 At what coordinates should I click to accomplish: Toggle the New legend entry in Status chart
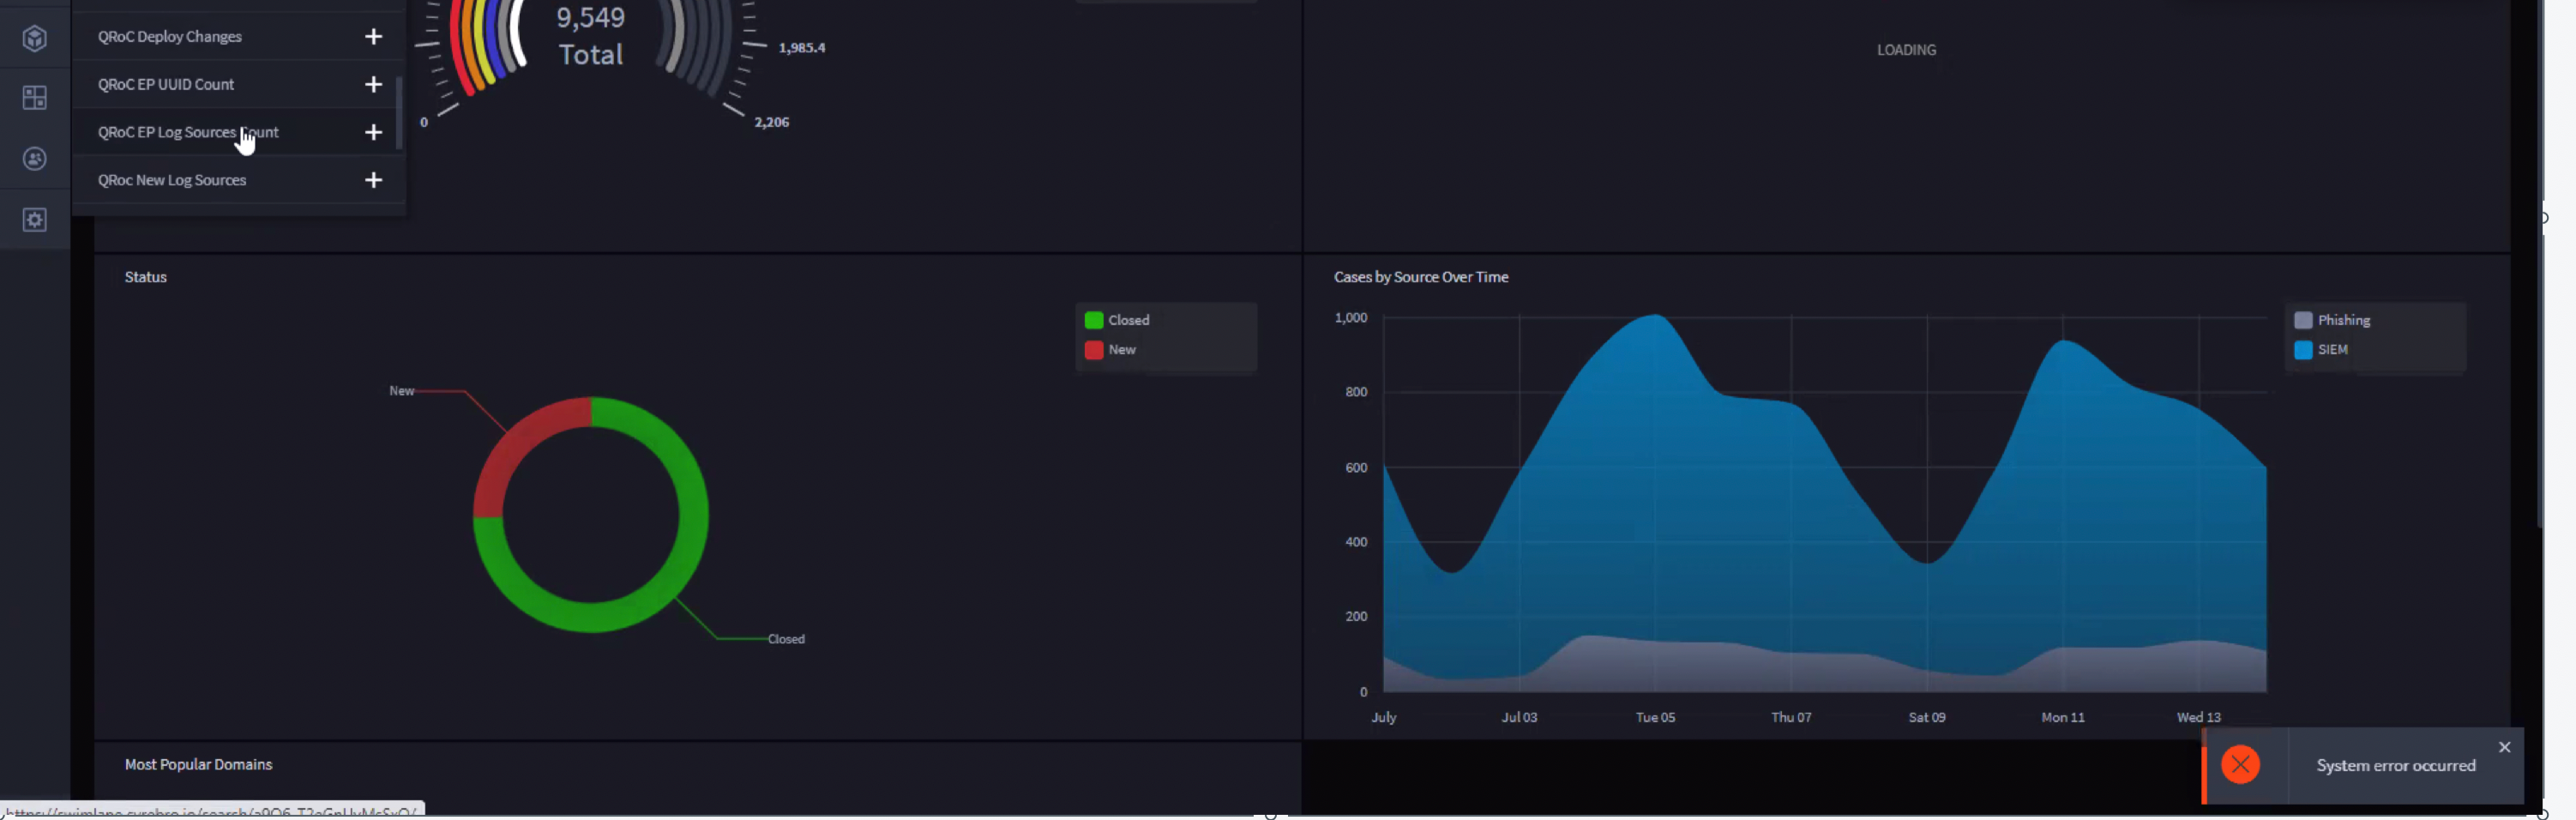click(1111, 350)
